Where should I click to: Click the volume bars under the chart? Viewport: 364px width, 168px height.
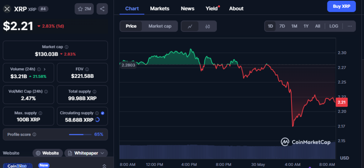click(x=227, y=152)
